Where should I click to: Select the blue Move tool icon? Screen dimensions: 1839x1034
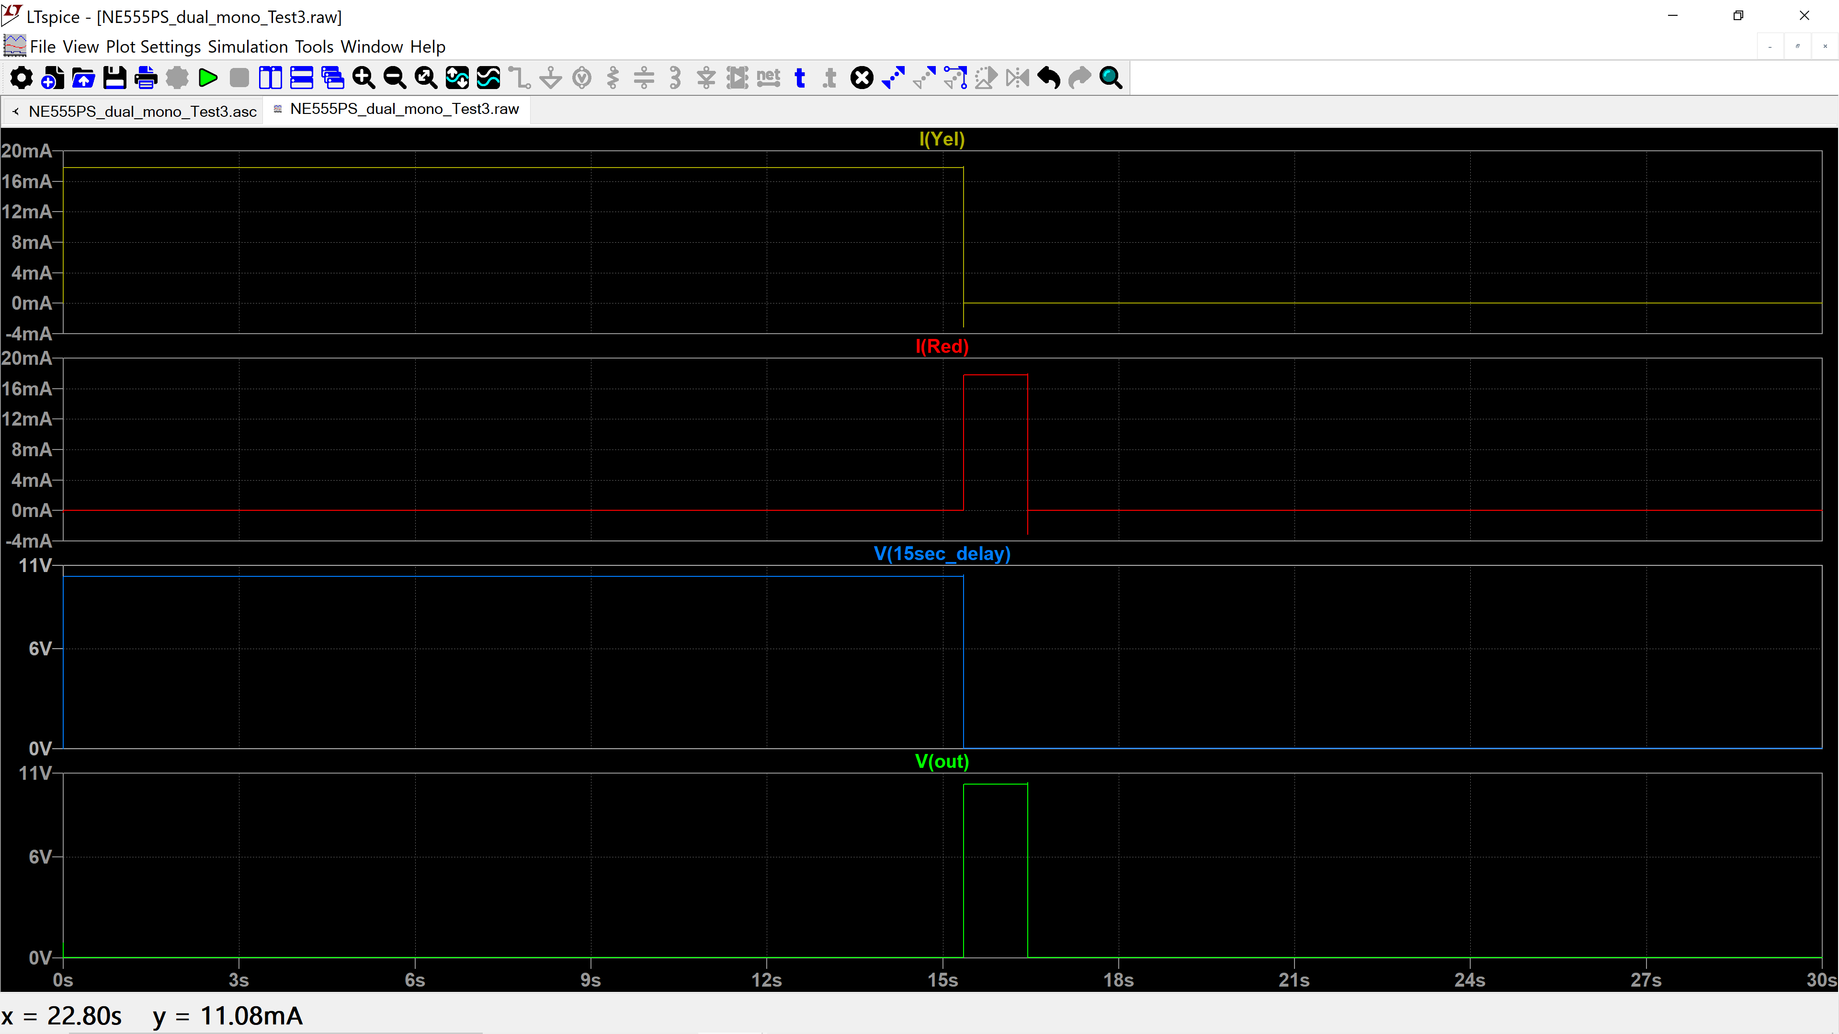[x=893, y=78]
